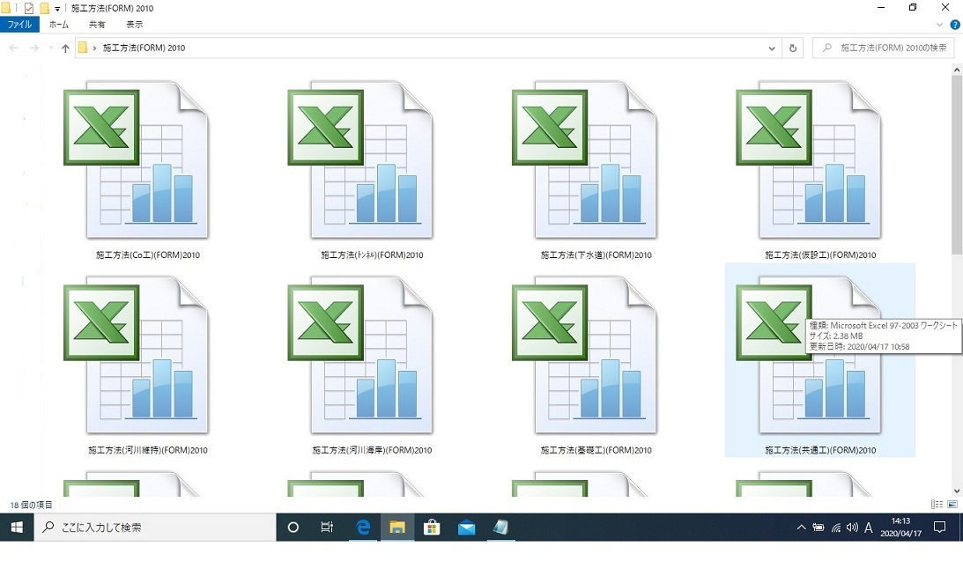The width and height of the screenshot is (963, 561).
Task: Click the new folder quick access icon
Action: click(x=44, y=8)
